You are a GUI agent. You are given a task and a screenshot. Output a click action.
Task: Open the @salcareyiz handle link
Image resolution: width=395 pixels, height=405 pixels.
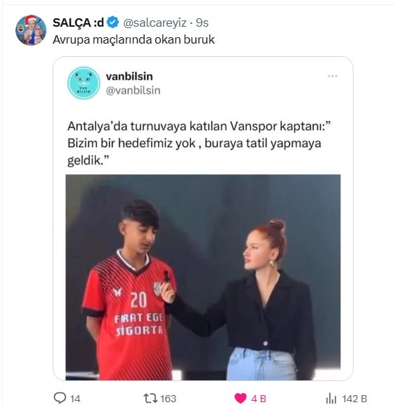pyautogui.click(x=155, y=23)
